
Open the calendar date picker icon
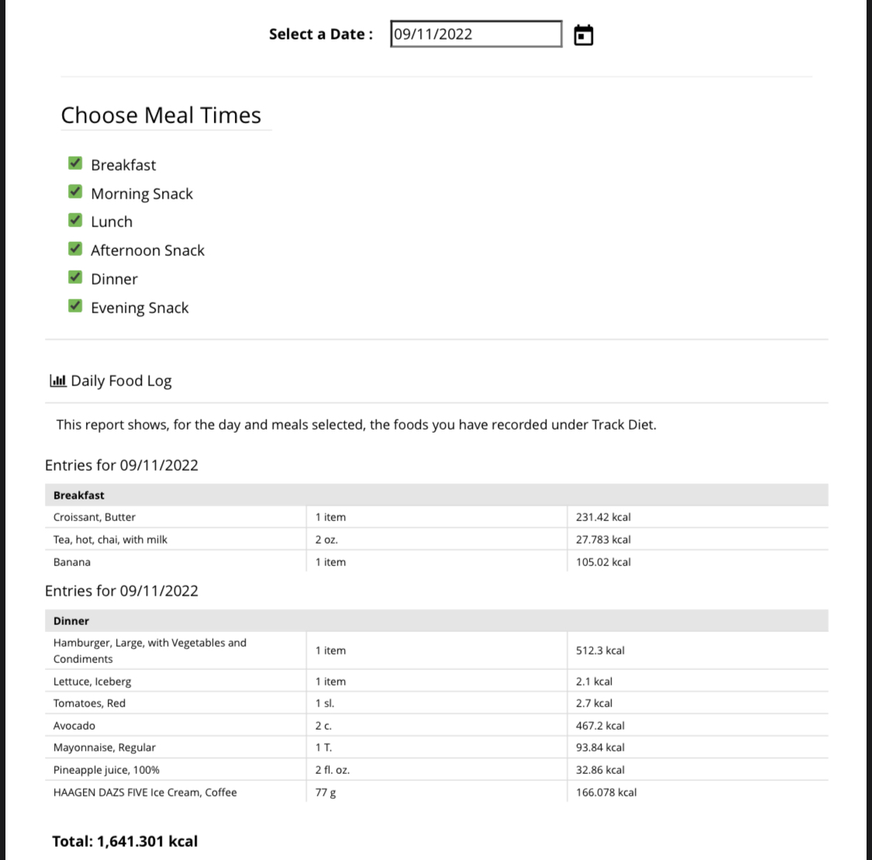584,35
